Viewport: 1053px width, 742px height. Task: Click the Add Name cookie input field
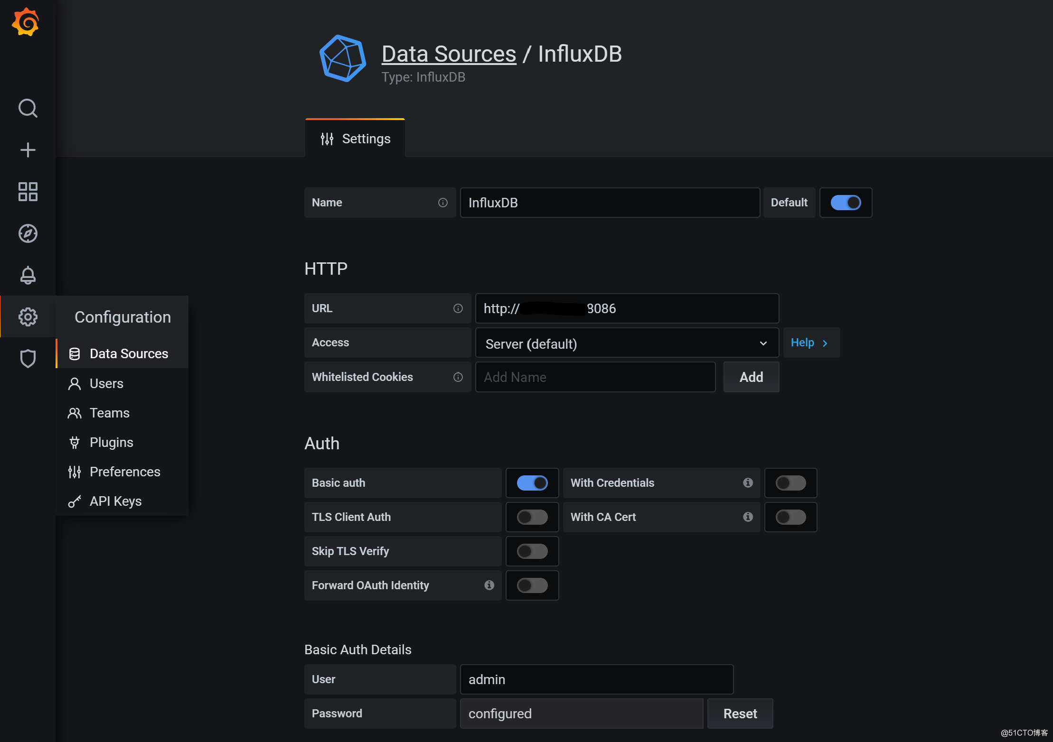click(x=595, y=377)
